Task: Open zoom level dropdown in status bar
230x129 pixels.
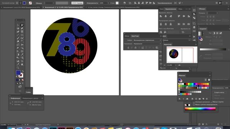Action: pos(9,125)
